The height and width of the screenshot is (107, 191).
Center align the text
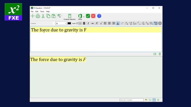[x=110, y=23]
